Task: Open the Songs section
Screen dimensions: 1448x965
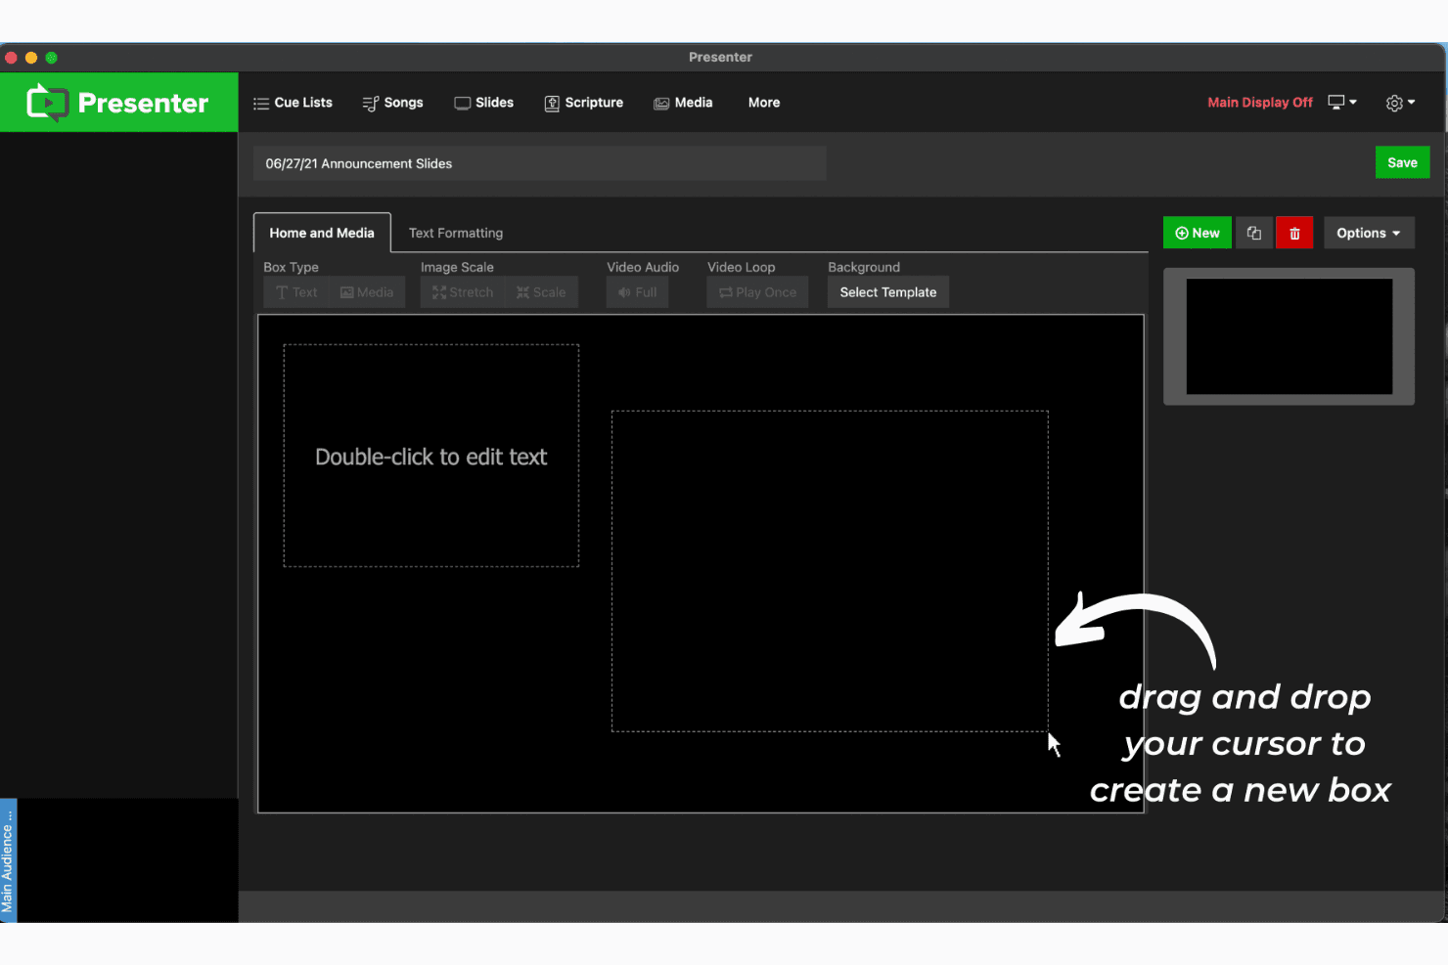Action: [x=392, y=103]
